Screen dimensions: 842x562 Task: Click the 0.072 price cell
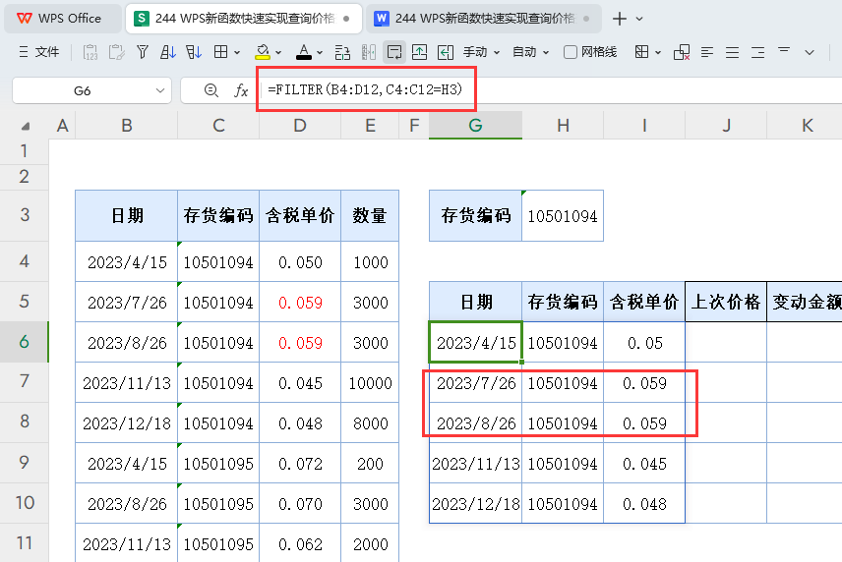(x=300, y=463)
